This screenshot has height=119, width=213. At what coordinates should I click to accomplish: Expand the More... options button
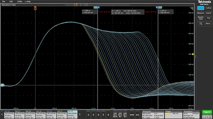click(x=208, y=24)
